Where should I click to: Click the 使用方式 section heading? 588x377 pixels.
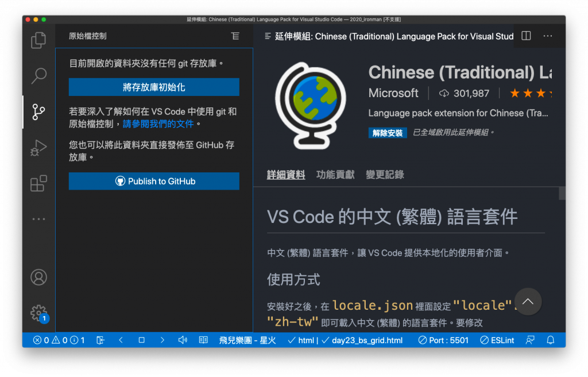click(x=293, y=280)
